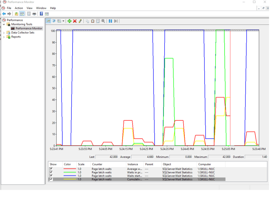Select Performance Monitor in the tree

[x=29, y=28]
